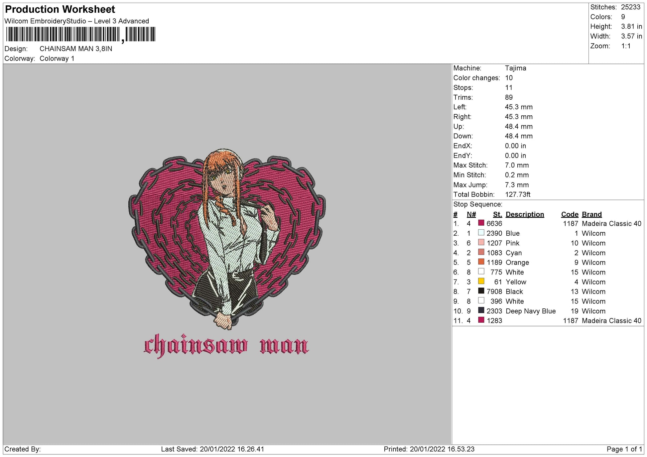Image resolution: width=647 pixels, height=457 pixels.
Task: Click the white swatch for stop 6
Action: [x=481, y=272]
